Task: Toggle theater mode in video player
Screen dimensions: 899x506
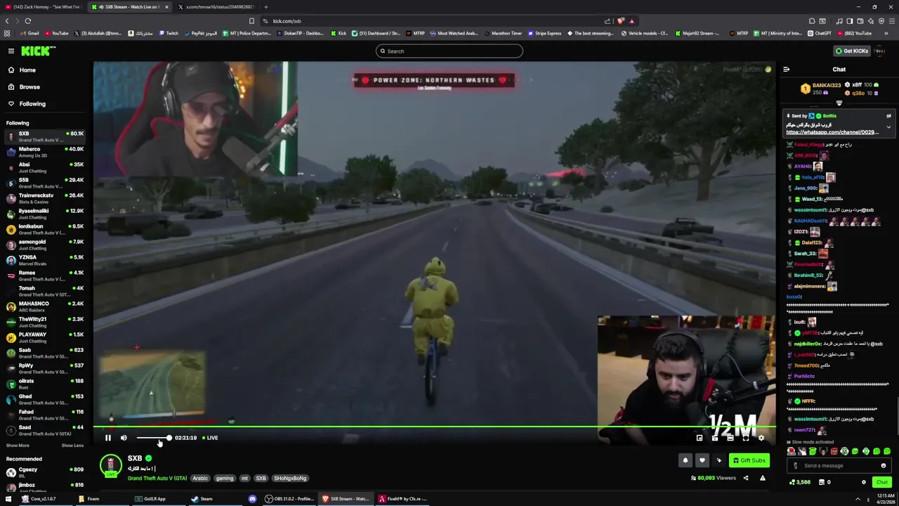Action: [x=730, y=438]
